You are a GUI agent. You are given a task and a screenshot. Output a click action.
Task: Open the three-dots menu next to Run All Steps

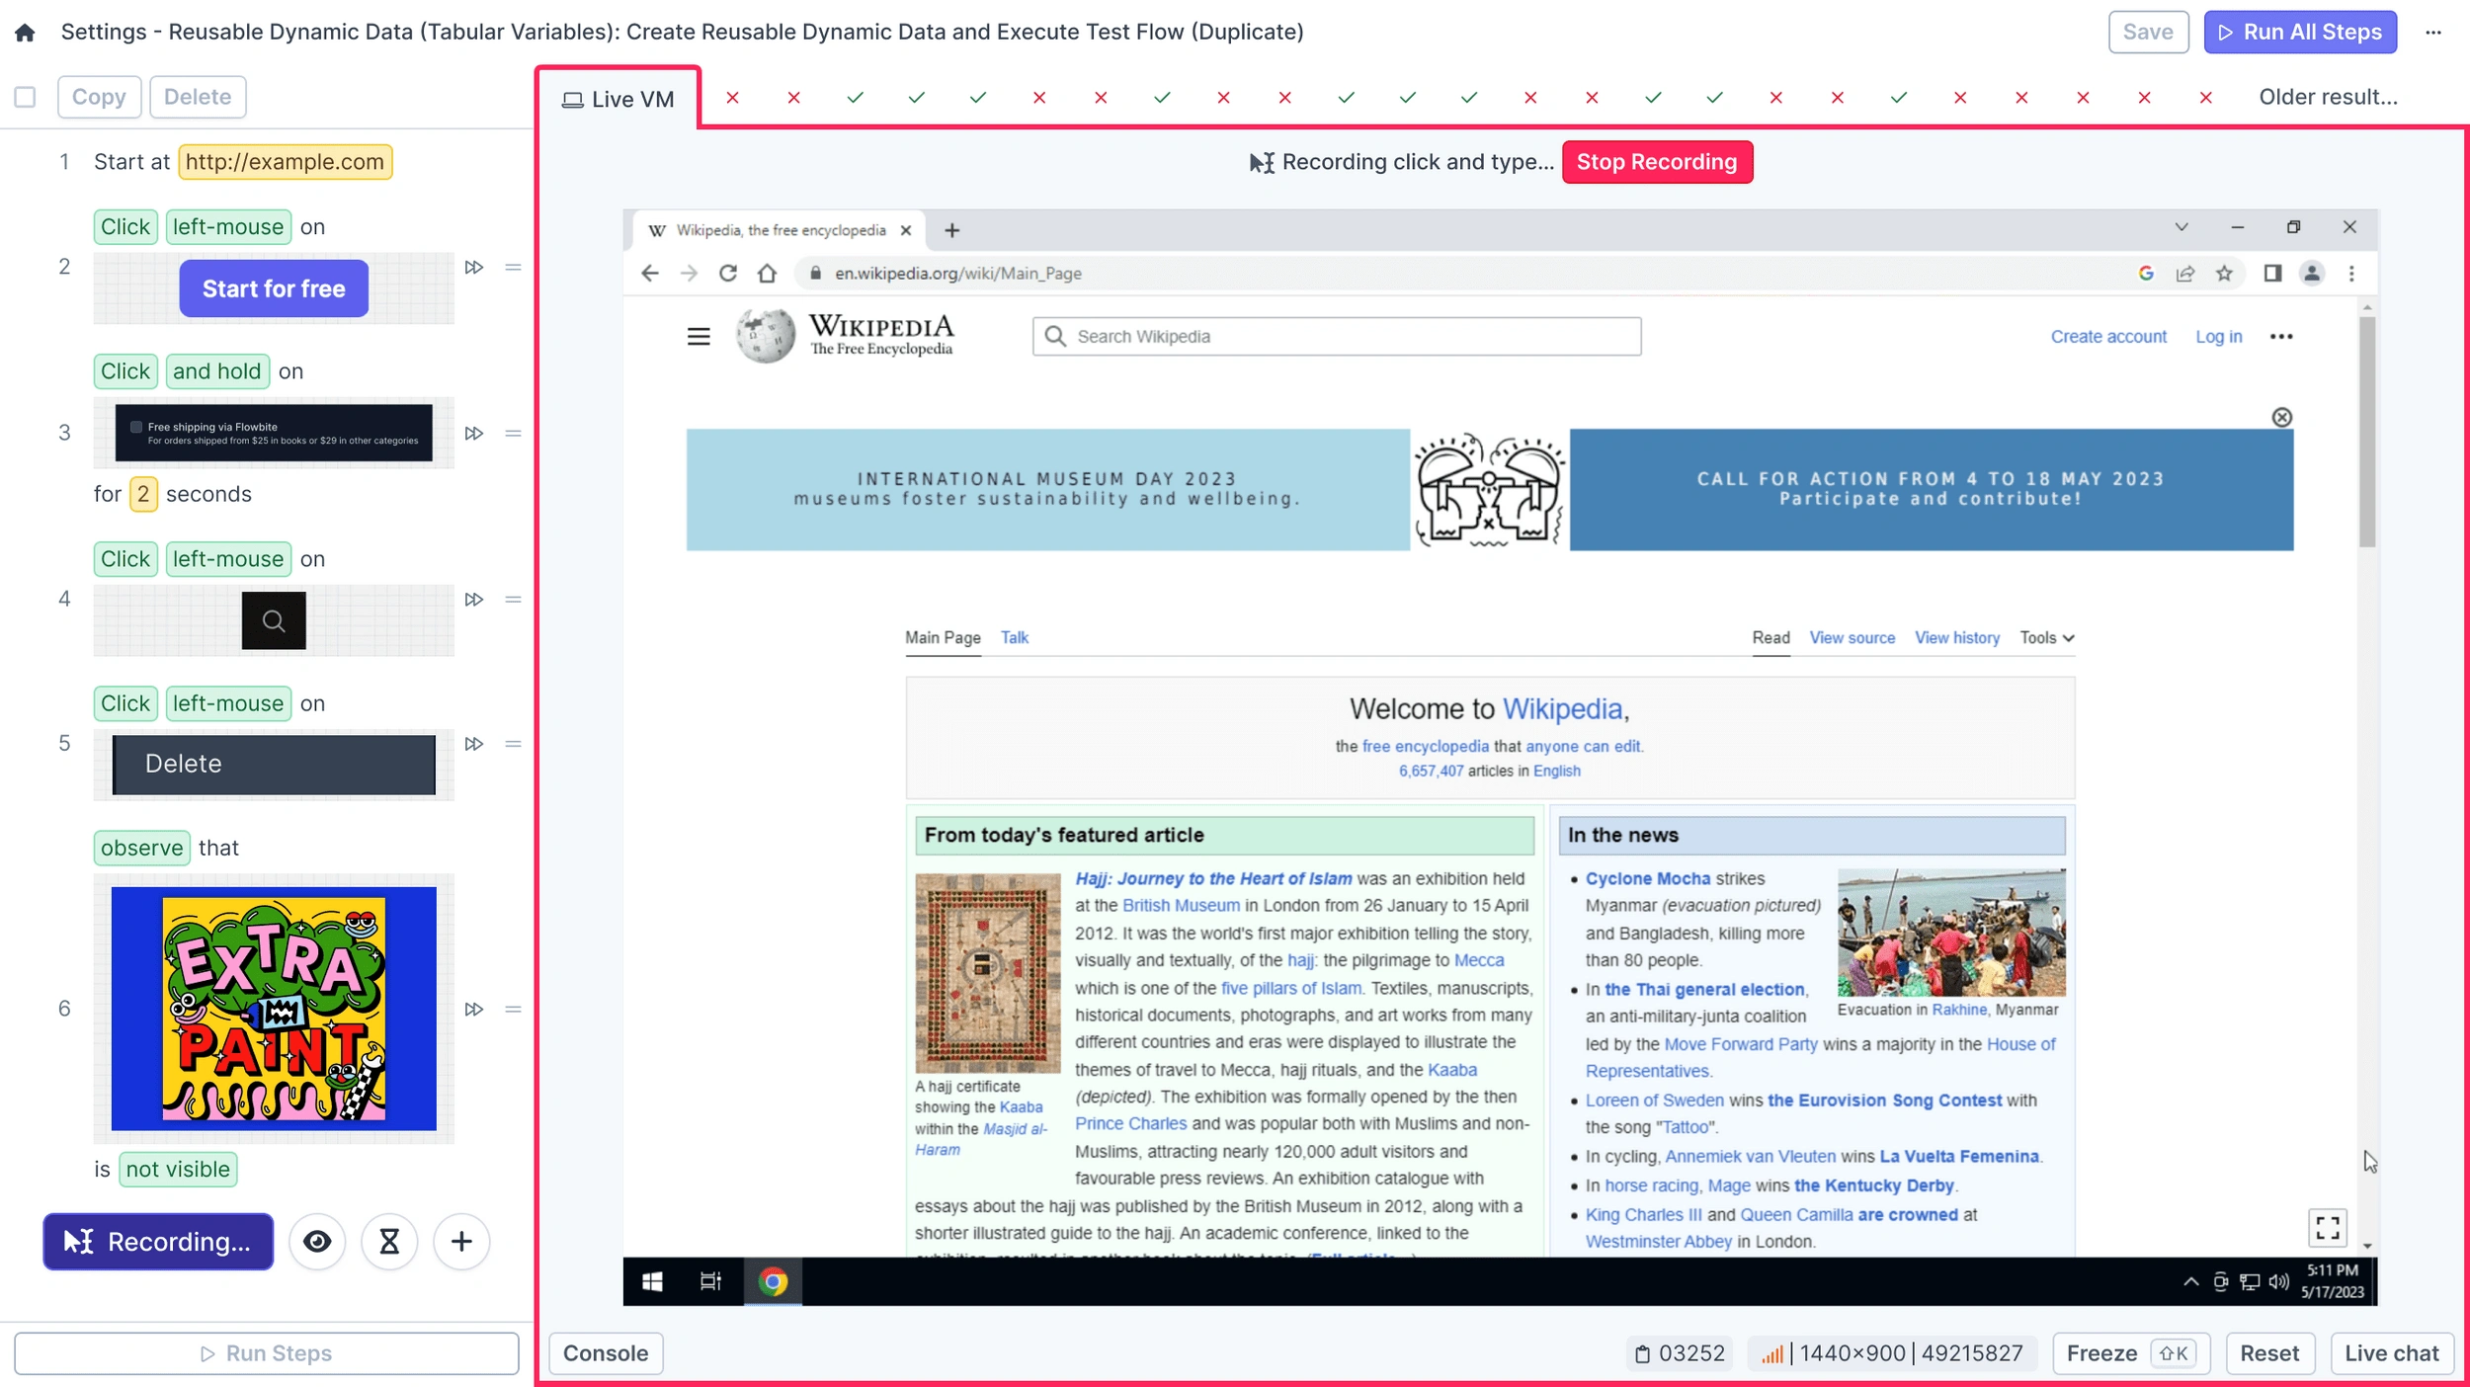click(2433, 33)
